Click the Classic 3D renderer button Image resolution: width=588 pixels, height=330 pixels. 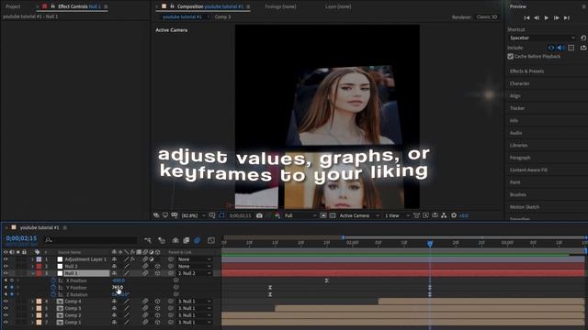[x=487, y=16]
